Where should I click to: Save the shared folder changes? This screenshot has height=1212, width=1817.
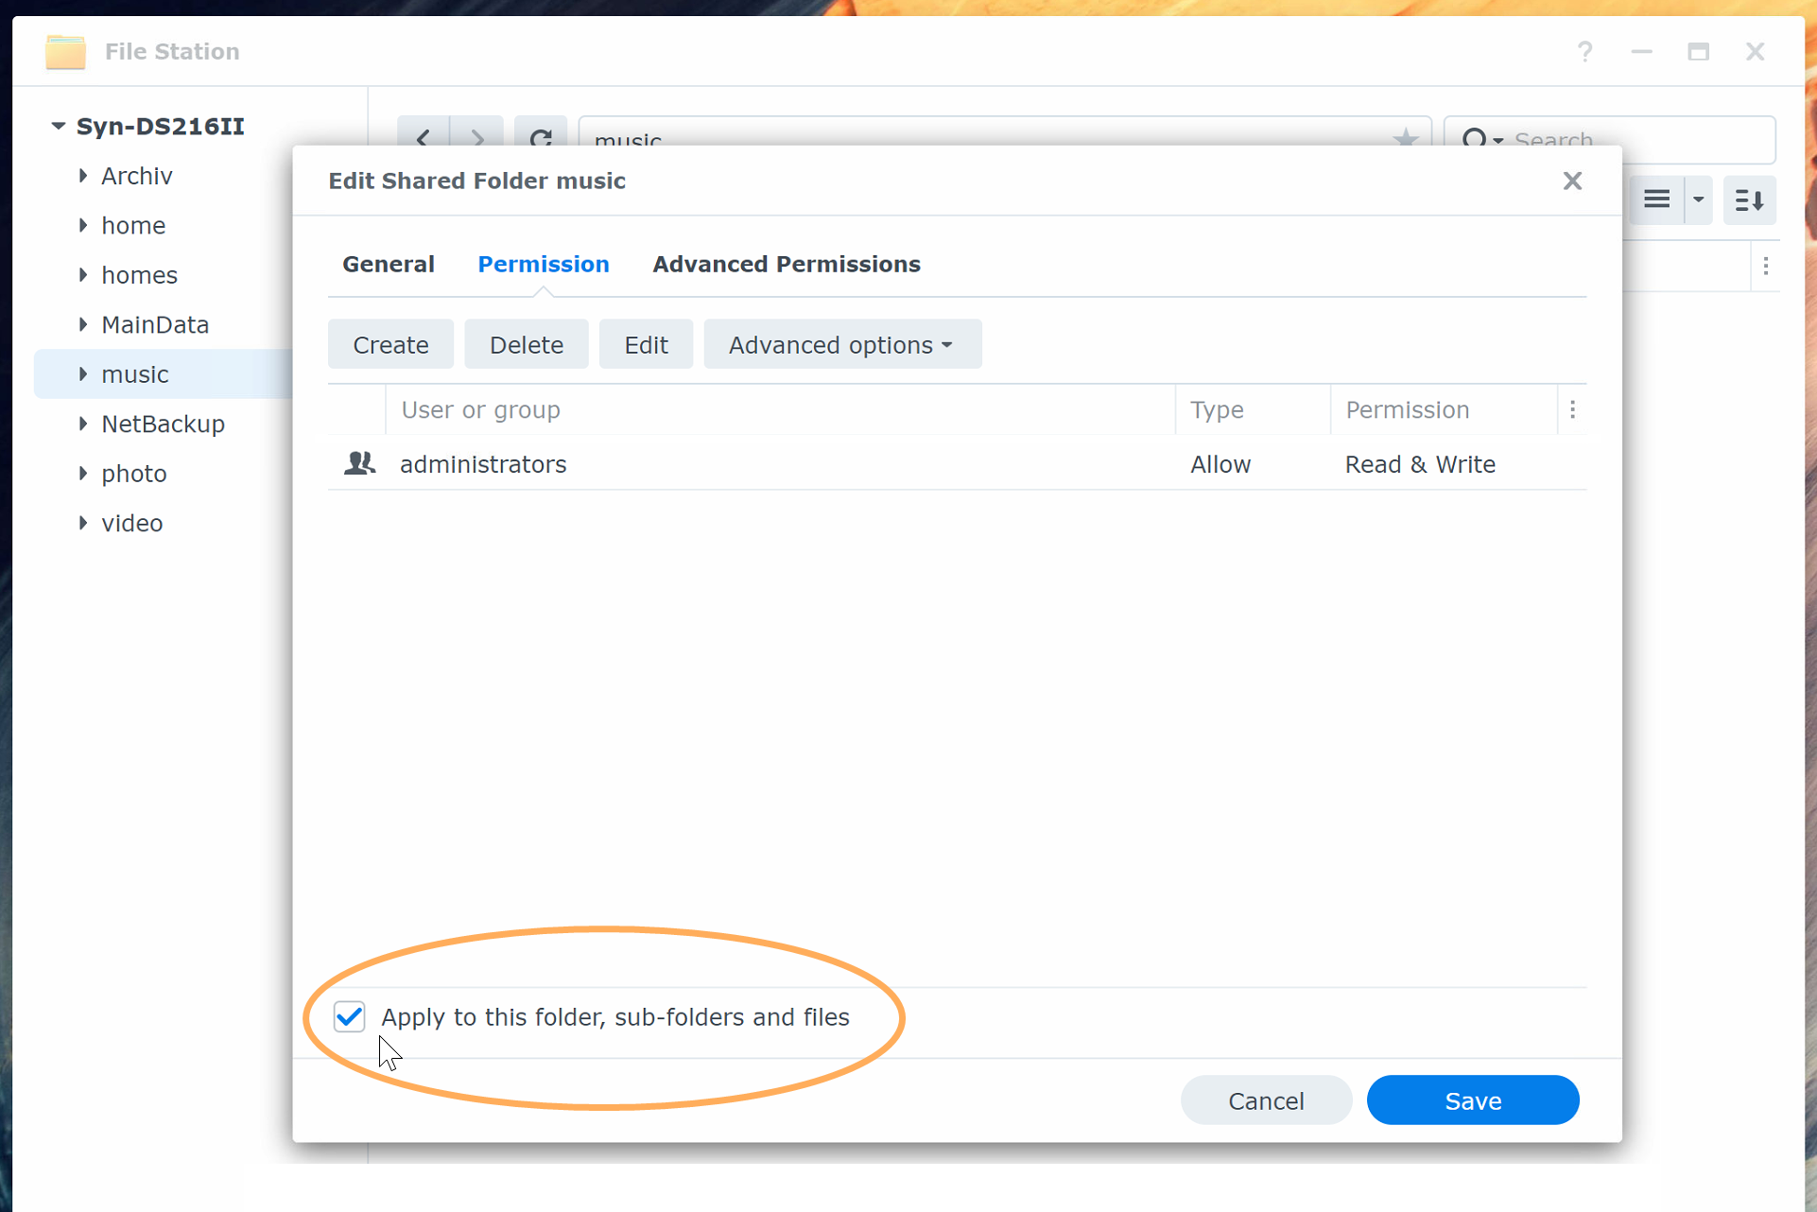[1472, 1099]
